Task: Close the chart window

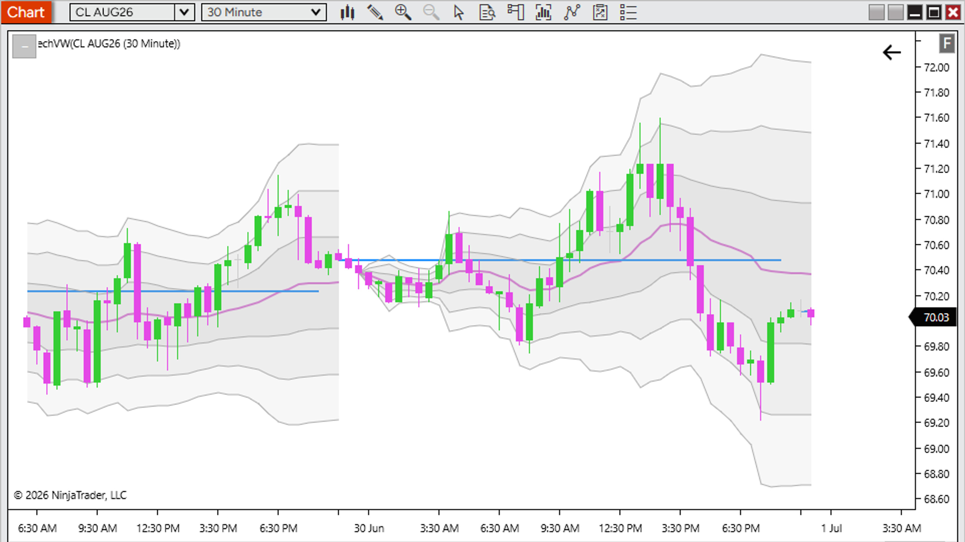Action: pyautogui.click(x=953, y=13)
